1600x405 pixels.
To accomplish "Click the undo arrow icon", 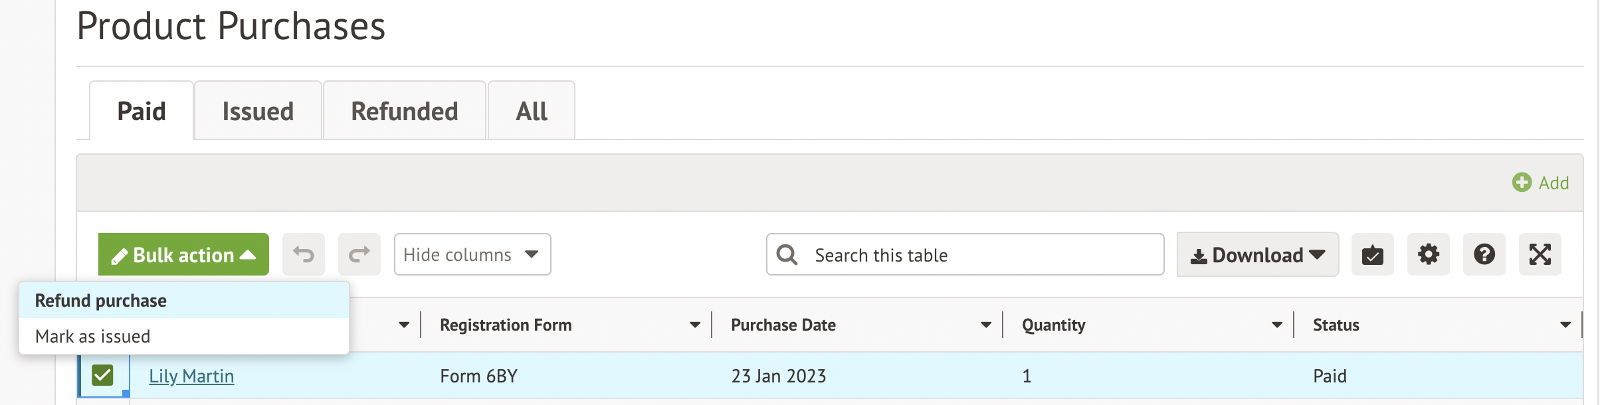I will (x=304, y=254).
